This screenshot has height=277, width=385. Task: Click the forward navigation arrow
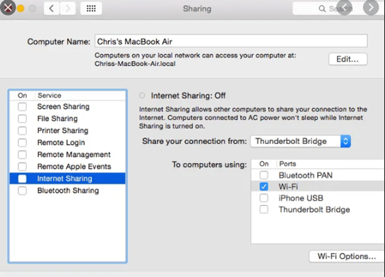[67, 9]
